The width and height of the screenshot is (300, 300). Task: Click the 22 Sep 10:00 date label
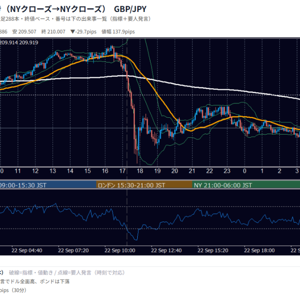point(120,251)
